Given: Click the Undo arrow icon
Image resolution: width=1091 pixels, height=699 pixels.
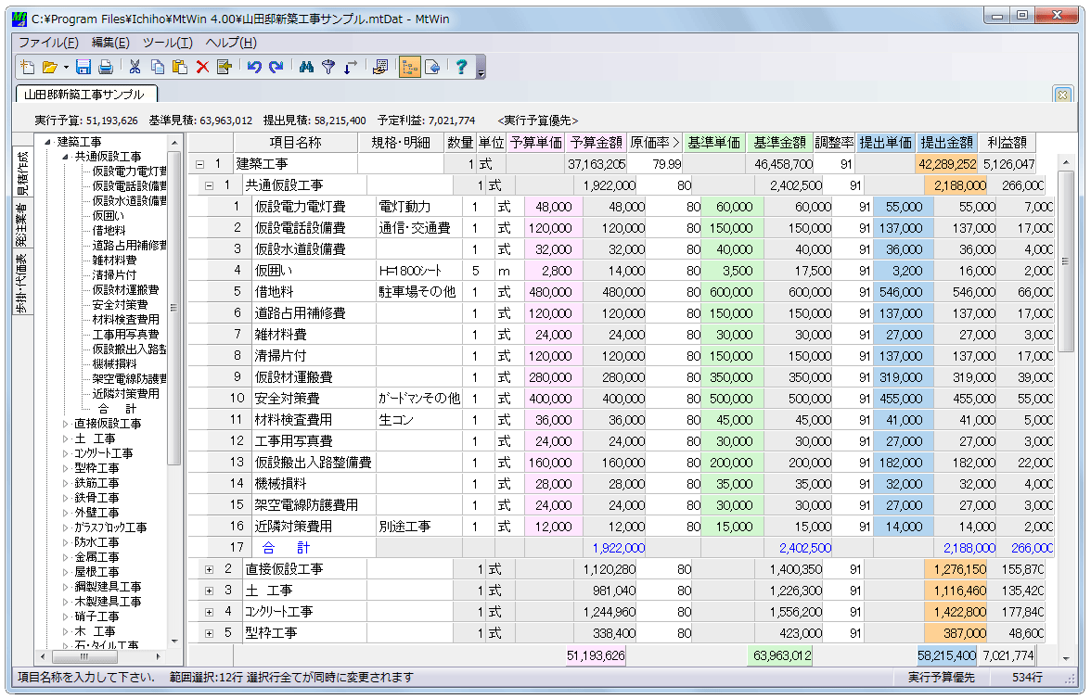Looking at the screenshot, I should (x=253, y=67).
